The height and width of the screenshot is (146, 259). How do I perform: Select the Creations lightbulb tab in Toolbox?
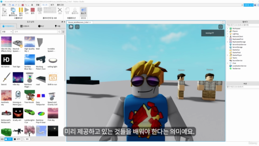[x=57, y=26]
